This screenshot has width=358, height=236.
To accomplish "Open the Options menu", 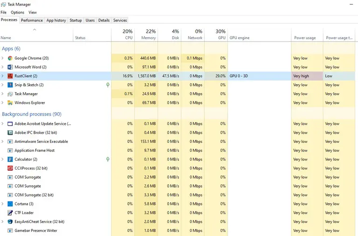I will (17, 12).
